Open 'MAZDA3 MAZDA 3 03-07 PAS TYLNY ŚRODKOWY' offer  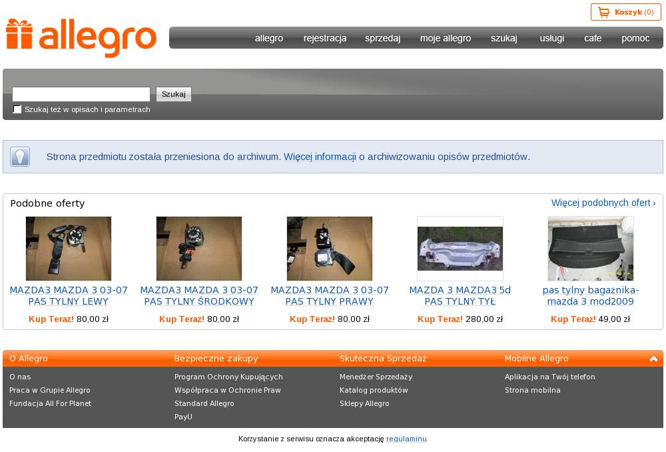pos(198,295)
